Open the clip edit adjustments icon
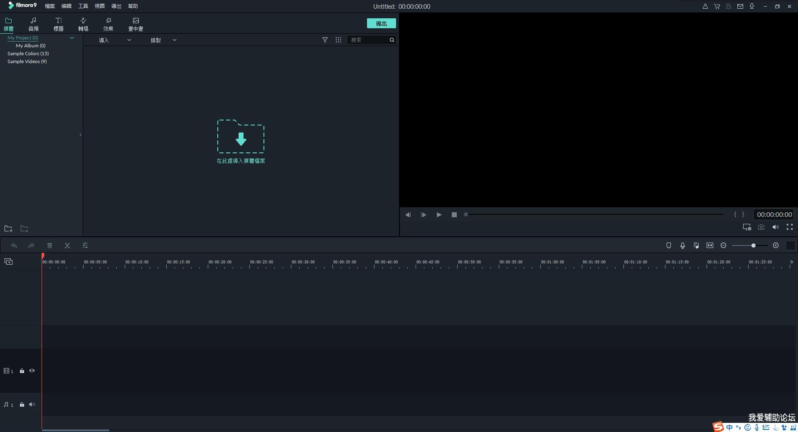This screenshot has height=432, width=798. (x=85, y=245)
